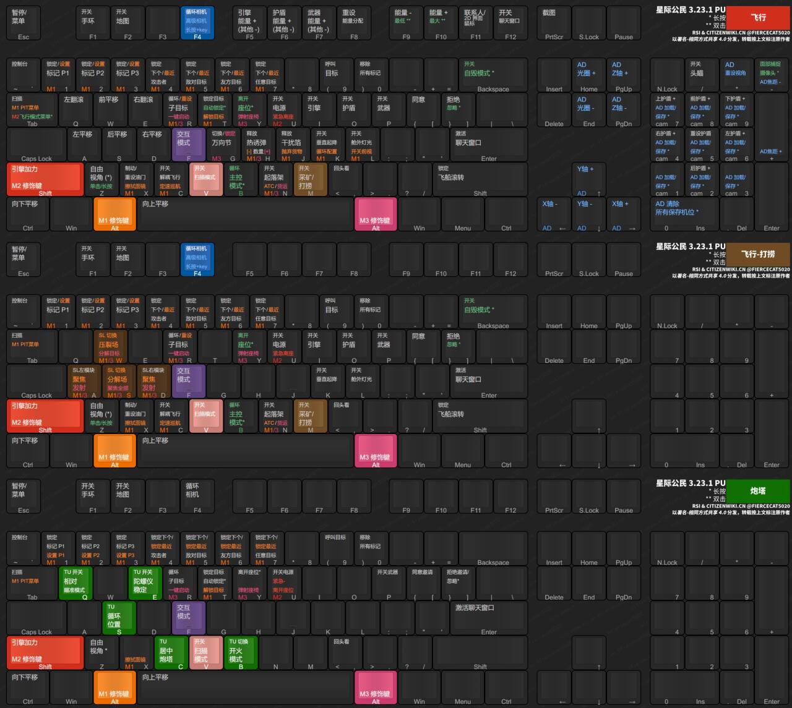Select the green 炮塔 layout label

coord(758,491)
